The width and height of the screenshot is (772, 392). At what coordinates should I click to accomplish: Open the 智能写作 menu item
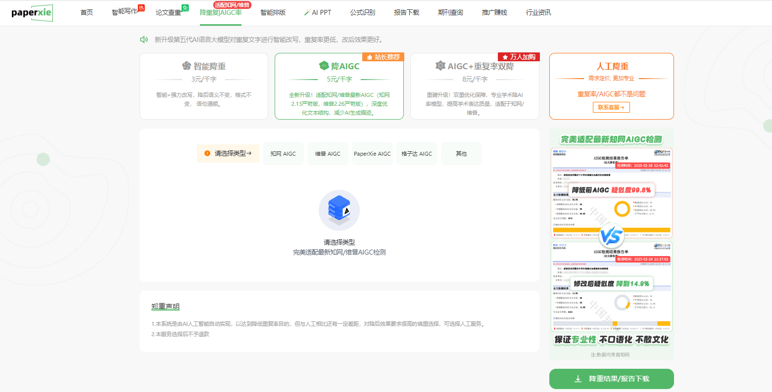(124, 12)
